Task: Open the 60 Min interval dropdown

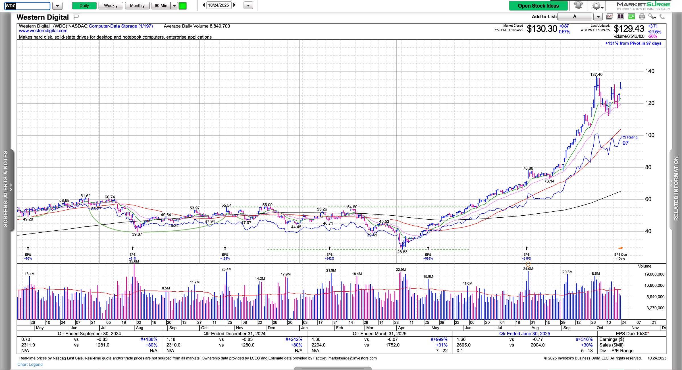Action: (174, 6)
